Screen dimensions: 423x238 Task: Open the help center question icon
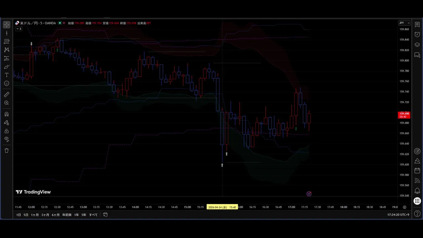coord(417,214)
